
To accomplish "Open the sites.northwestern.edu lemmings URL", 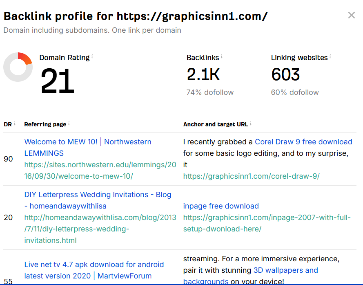I will click(100, 171).
